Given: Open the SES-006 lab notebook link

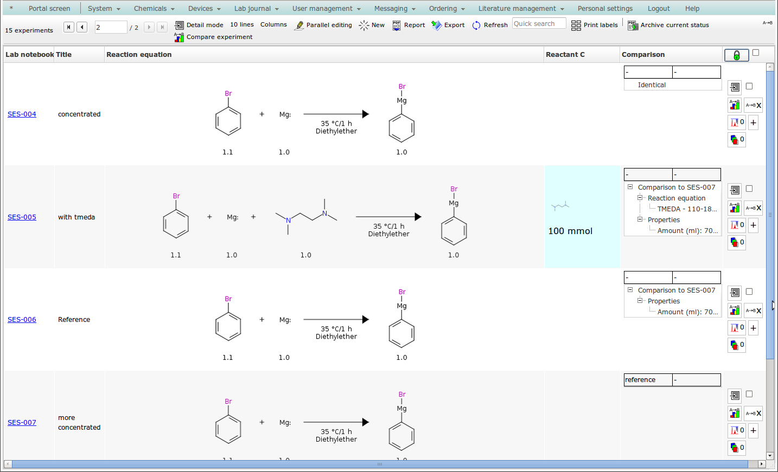Looking at the screenshot, I should pyautogui.click(x=22, y=320).
